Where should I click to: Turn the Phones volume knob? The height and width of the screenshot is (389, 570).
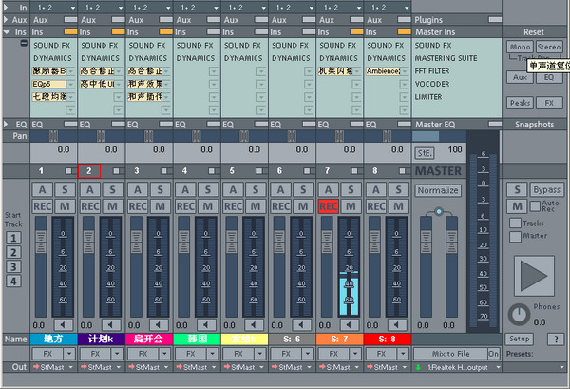point(518,314)
